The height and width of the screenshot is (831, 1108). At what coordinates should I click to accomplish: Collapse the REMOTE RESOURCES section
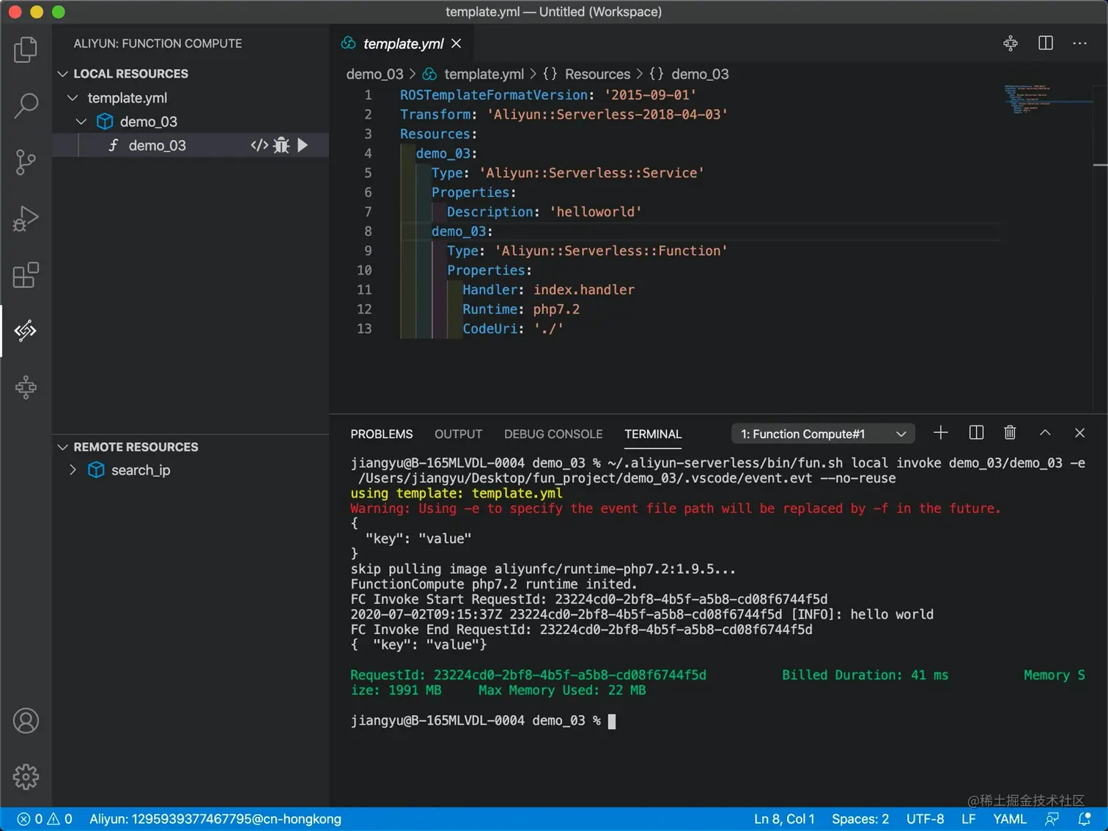click(x=63, y=447)
